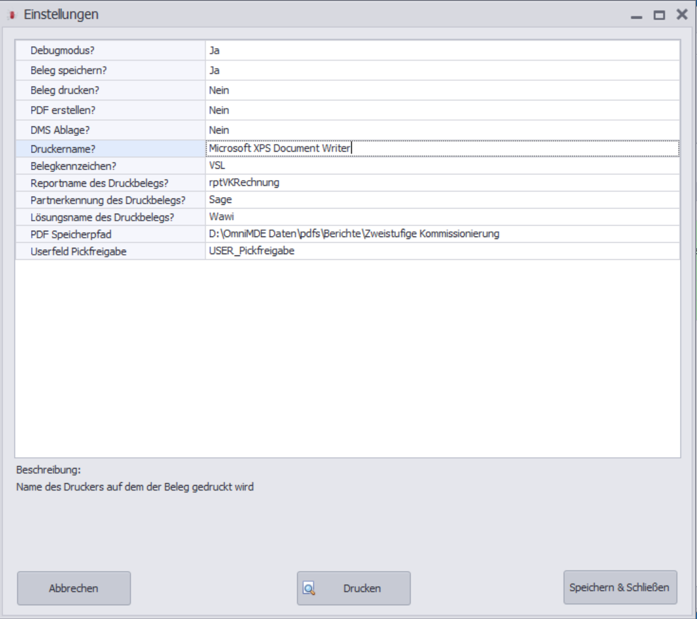
Task: Select the PDF erstellen? value Nein
Action: 442,110
